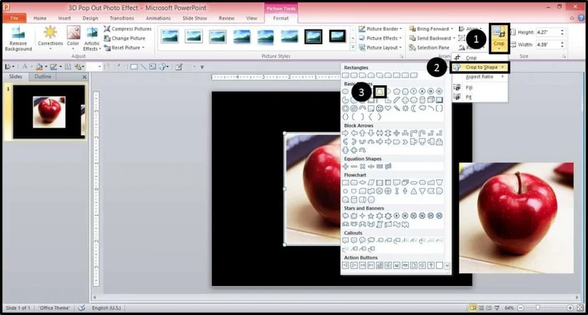Select the Back action button shape
Image resolution: width=588 pixels, height=315 pixels.
tap(345, 265)
